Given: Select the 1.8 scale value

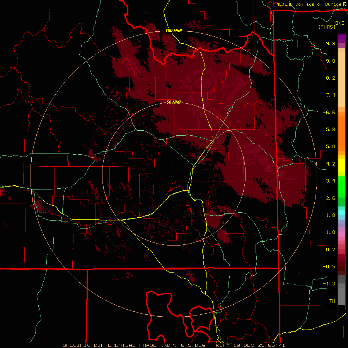Looking at the screenshot, I should coord(331,215).
